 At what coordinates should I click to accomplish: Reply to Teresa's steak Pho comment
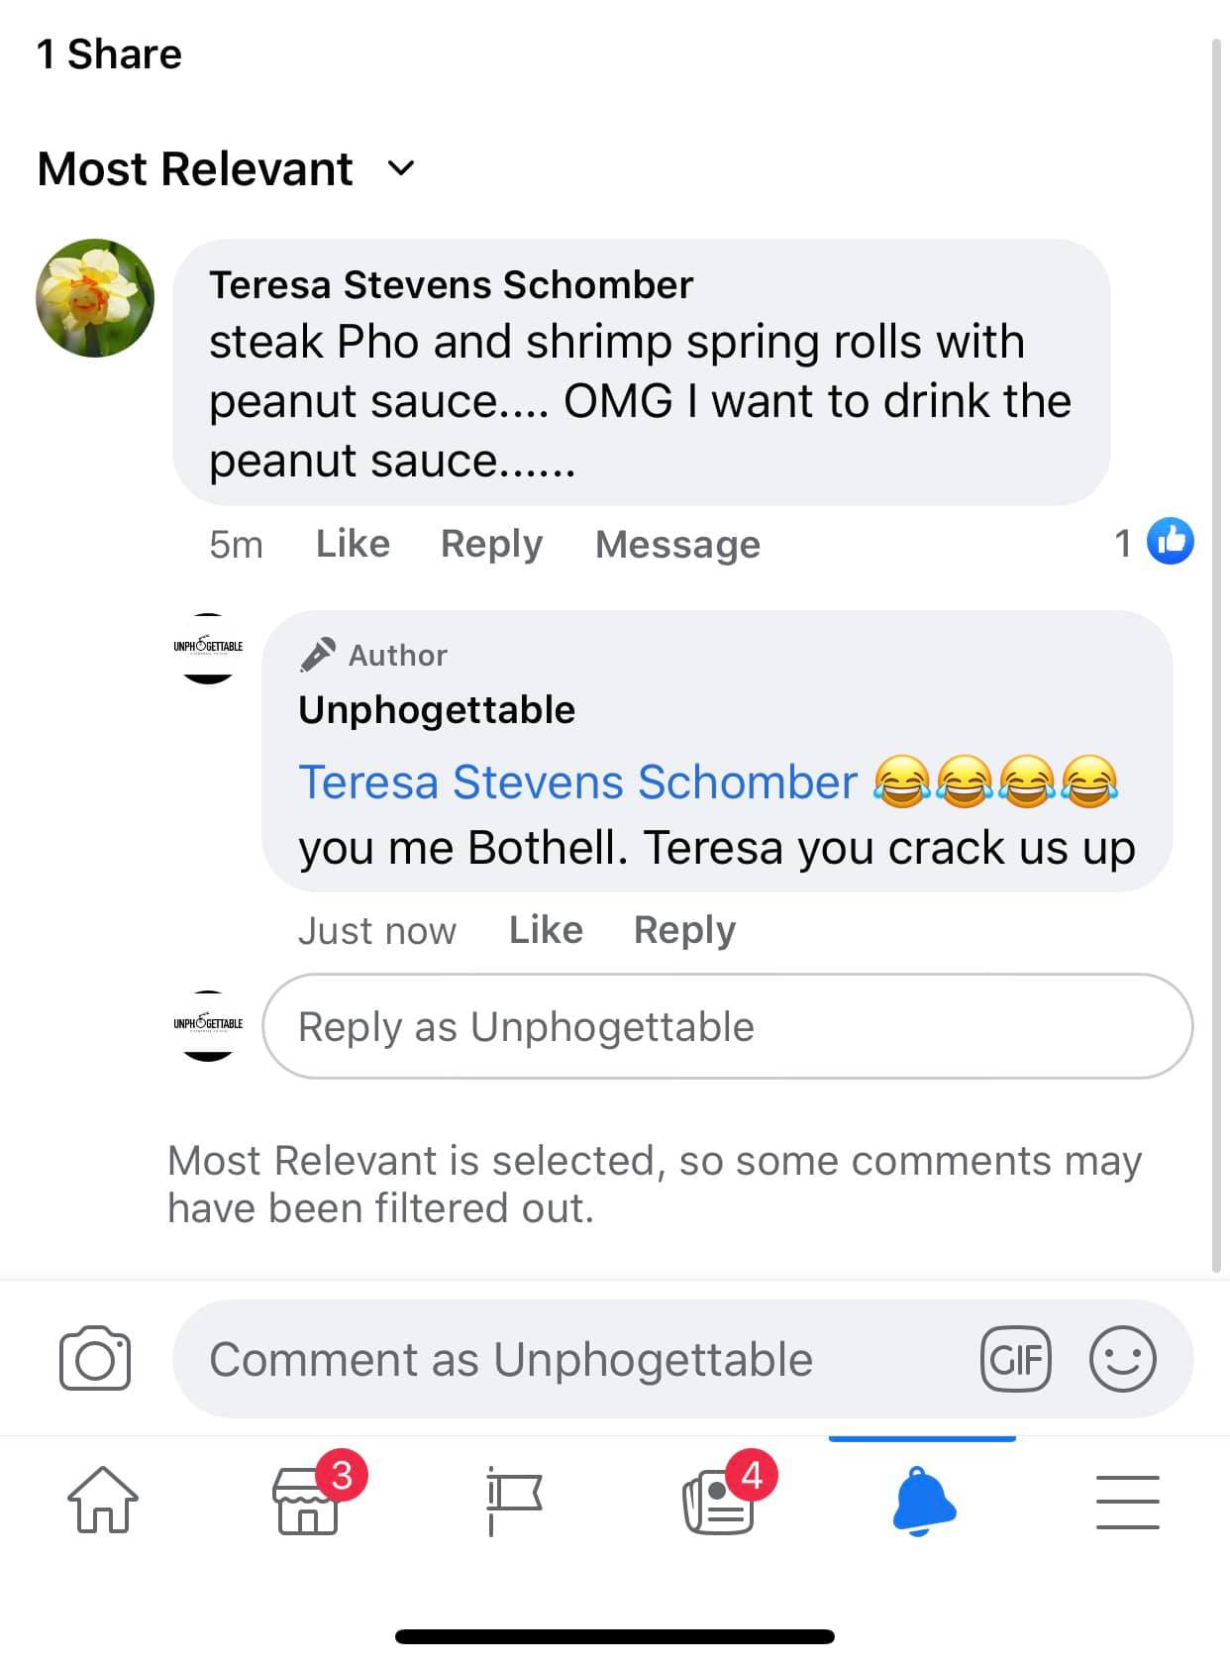(491, 544)
